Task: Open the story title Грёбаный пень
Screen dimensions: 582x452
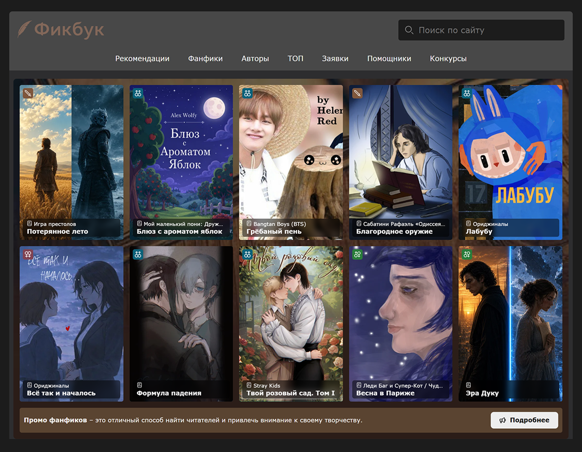Action: click(274, 232)
